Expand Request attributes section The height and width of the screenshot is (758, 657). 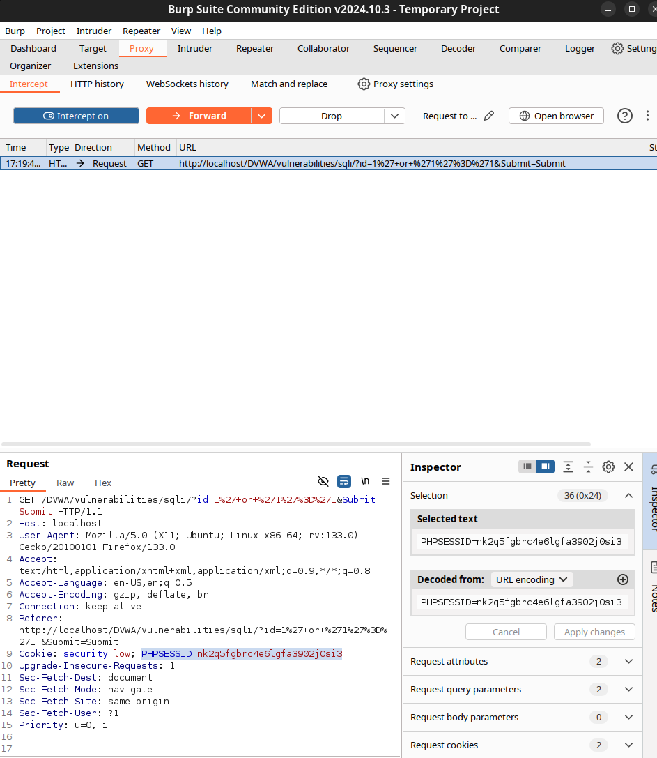pyautogui.click(x=523, y=661)
